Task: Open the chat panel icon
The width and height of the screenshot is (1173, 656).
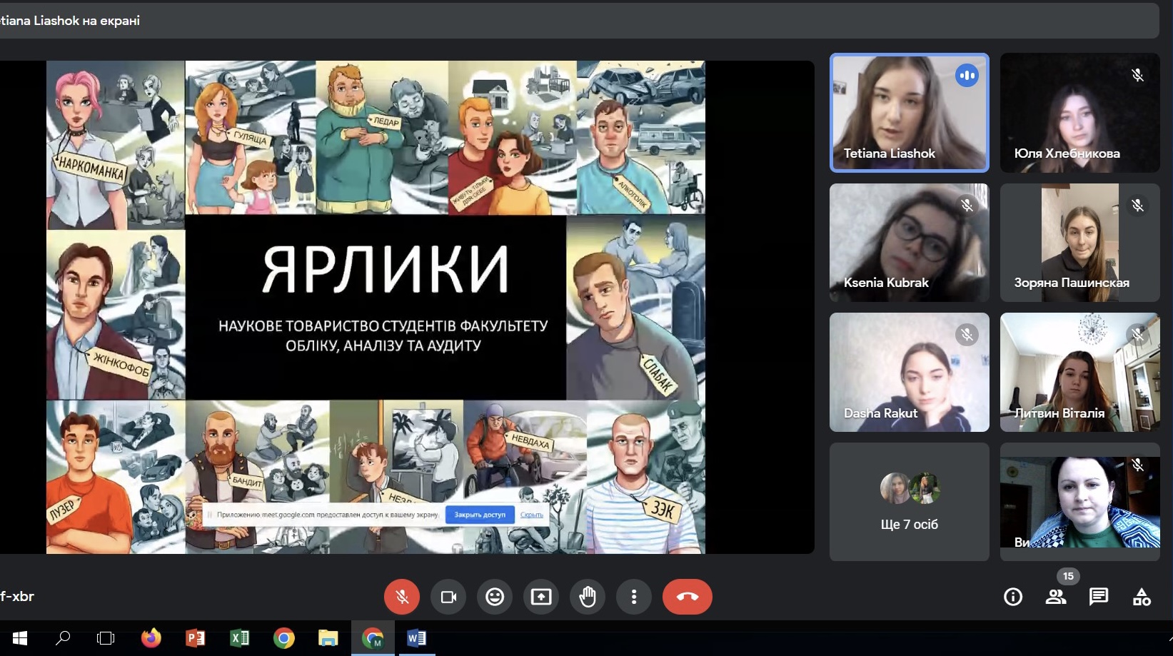Action: [x=1099, y=597]
